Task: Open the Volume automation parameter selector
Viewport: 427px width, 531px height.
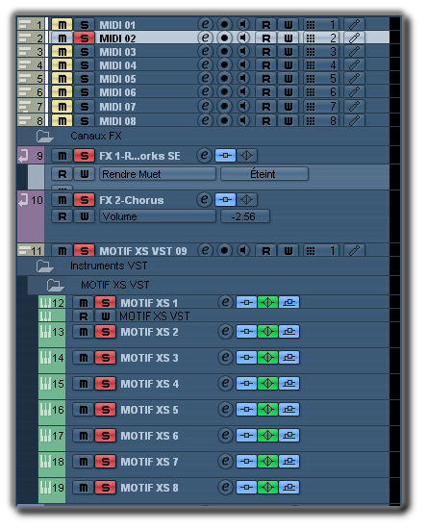Action: point(158,216)
